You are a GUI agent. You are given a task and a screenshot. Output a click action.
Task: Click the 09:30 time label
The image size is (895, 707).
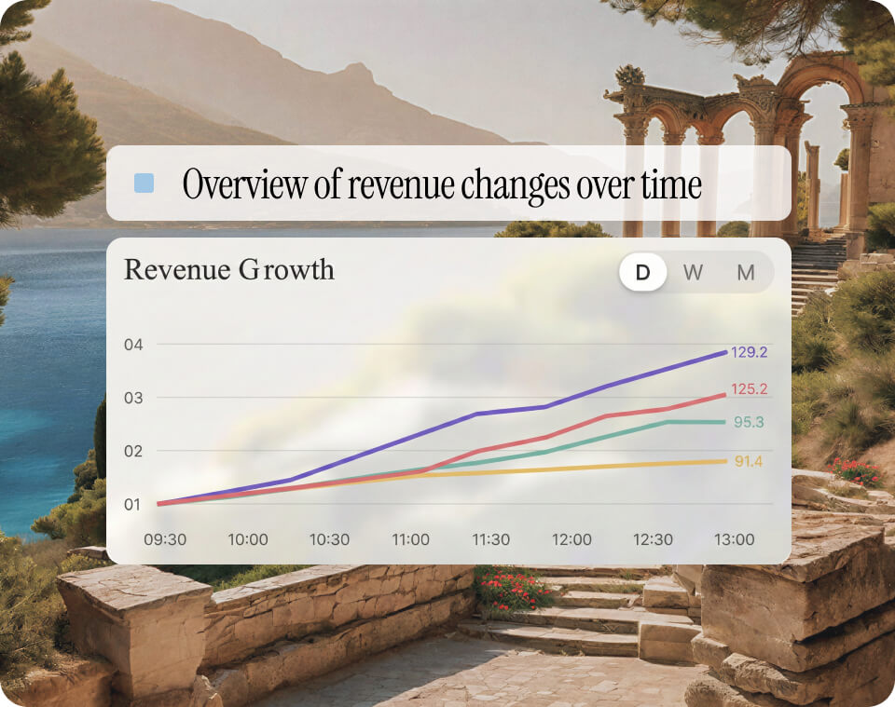166,539
